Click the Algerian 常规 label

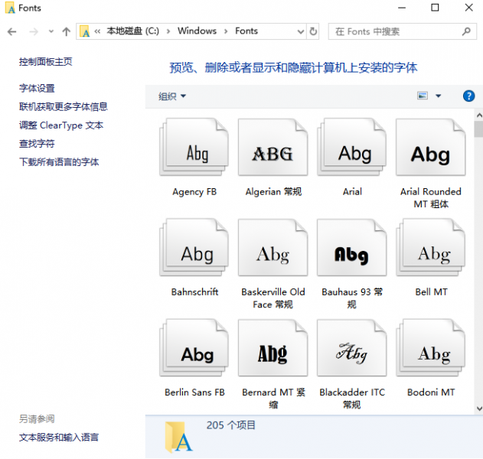[273, 192]
